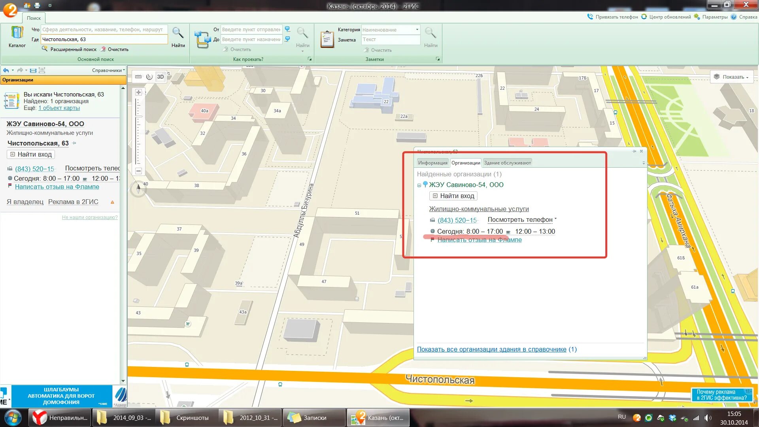Click the pin icon of the building card
759x427 pixels.
tap(634, 151)
